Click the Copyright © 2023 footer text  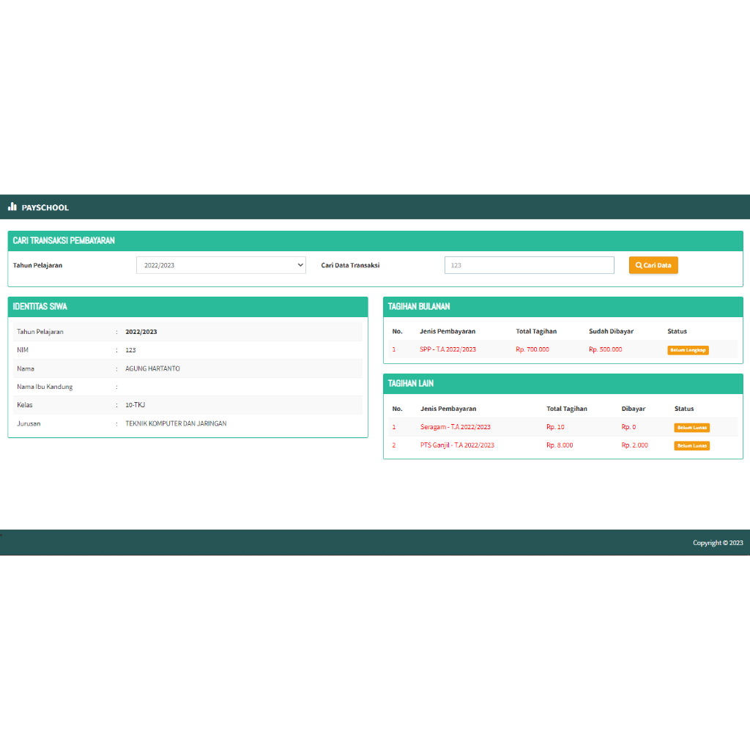click(718, 543)
